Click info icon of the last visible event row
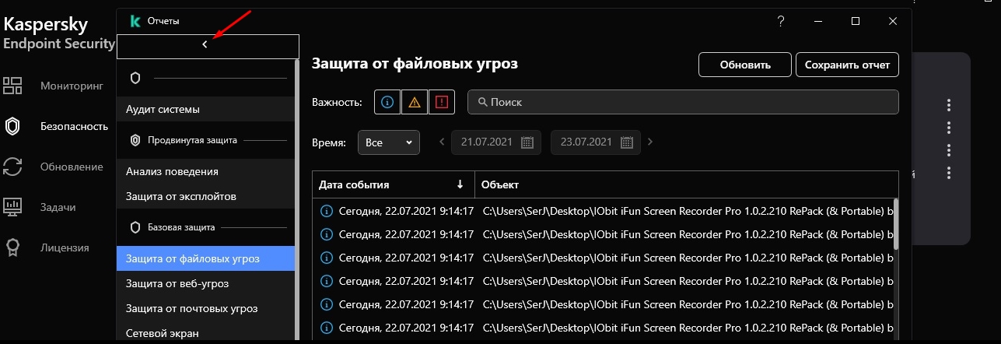The height and width of the screenshot is (344, 1001). click(327, 327)
